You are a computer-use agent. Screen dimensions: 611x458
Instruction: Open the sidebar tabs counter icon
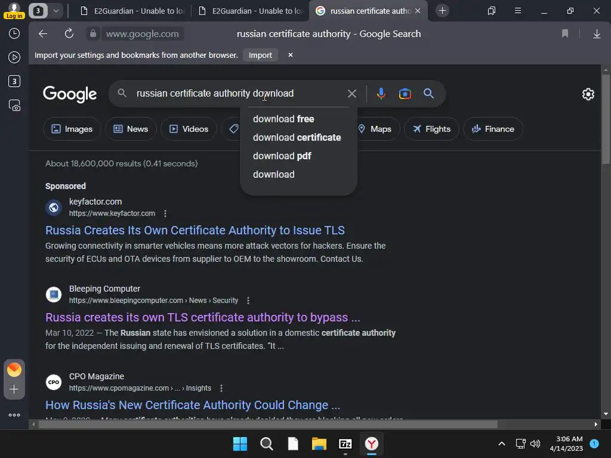click(x=14, y=81)
